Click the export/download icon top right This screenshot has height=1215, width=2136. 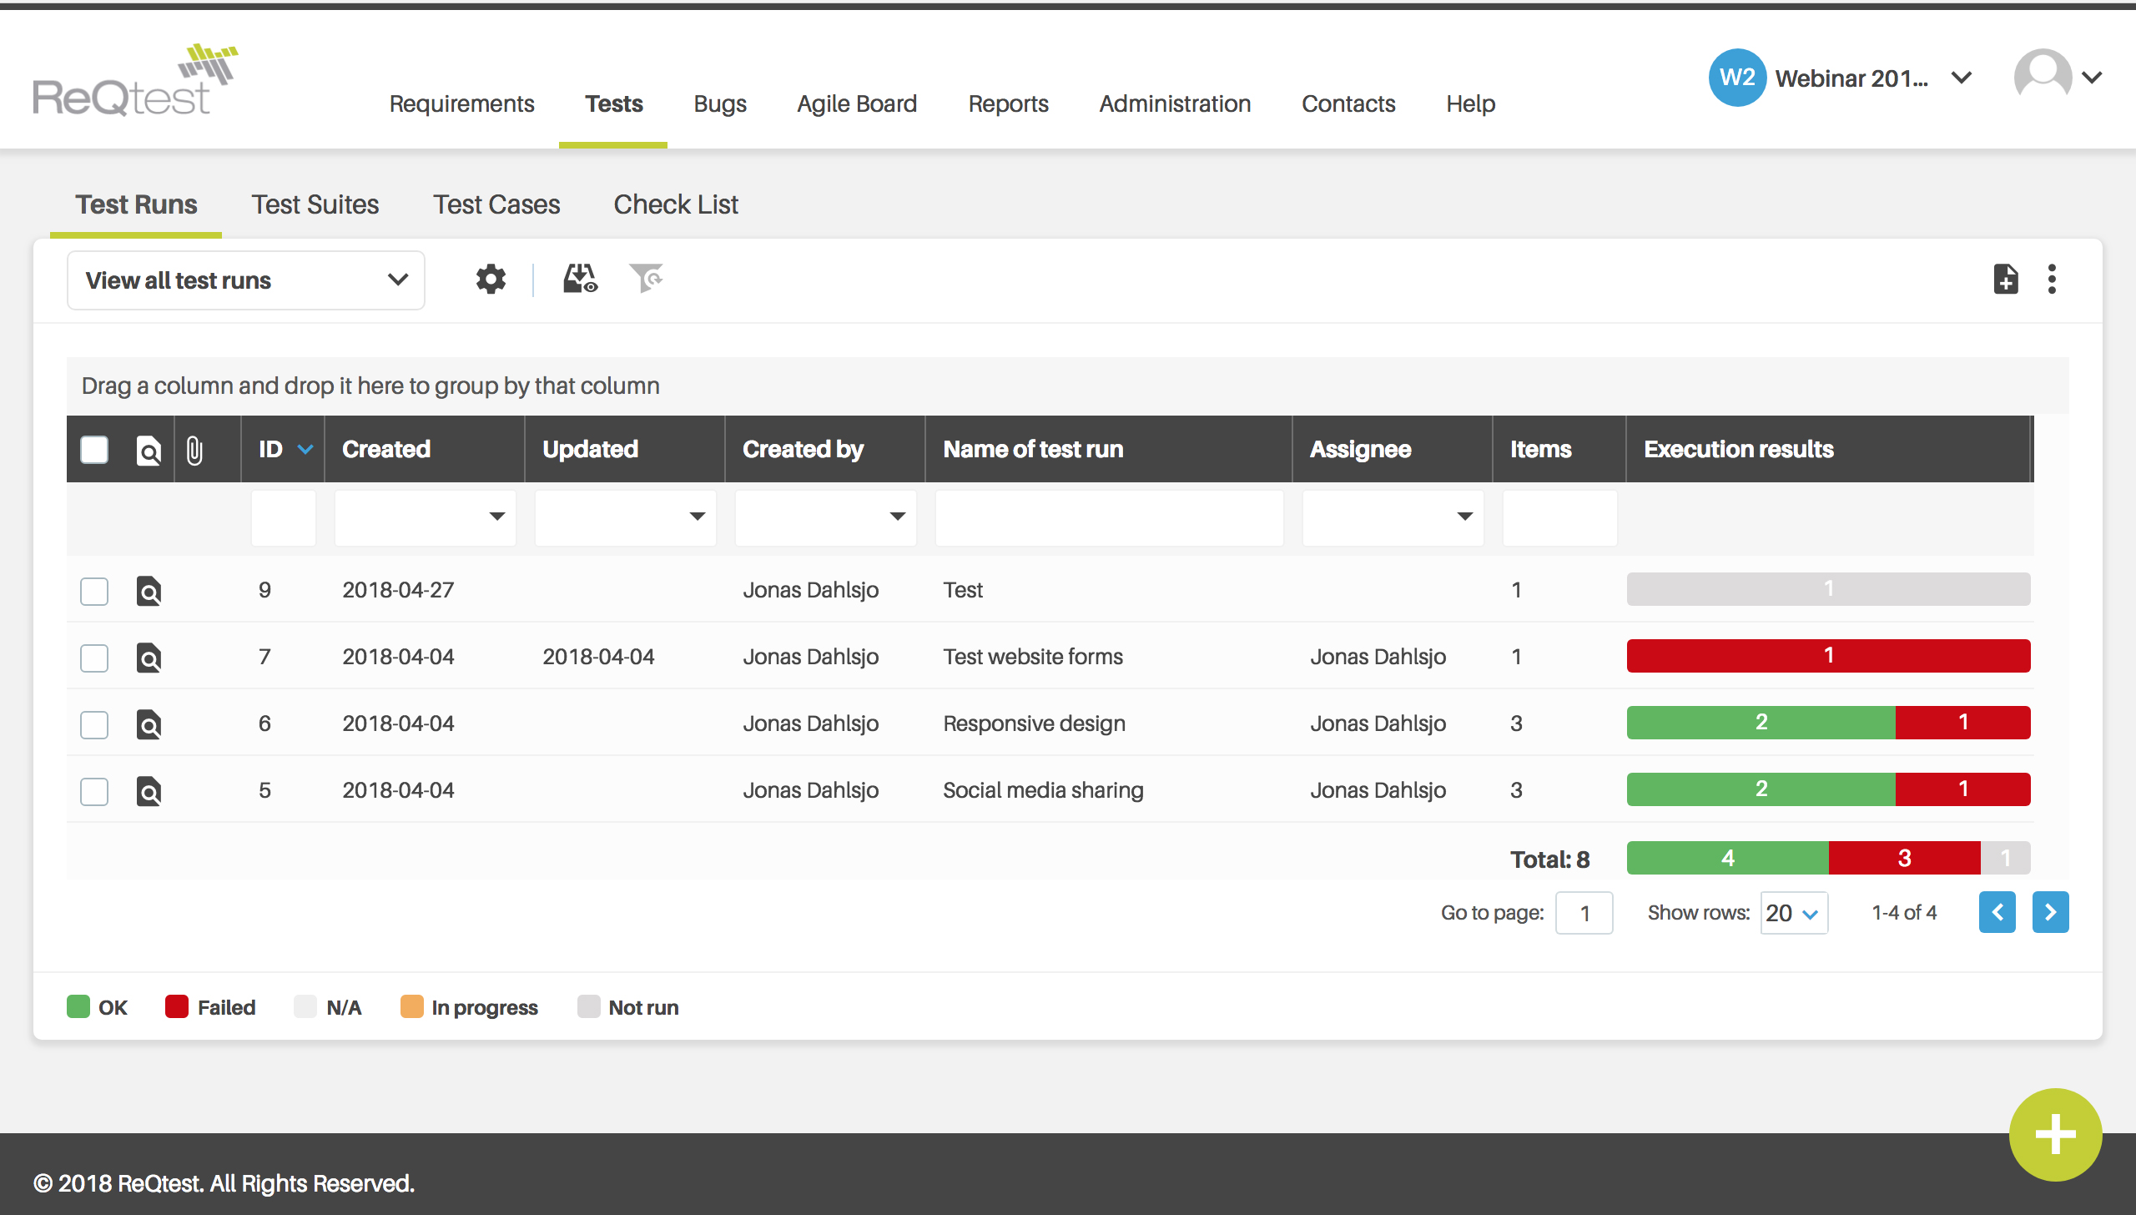click(2002, 280)
